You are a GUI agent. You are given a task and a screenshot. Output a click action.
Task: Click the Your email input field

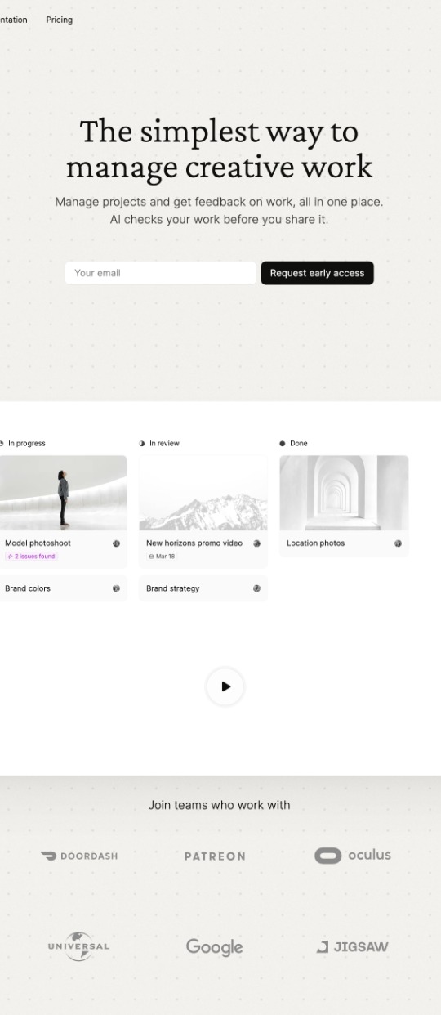[160, 273]
